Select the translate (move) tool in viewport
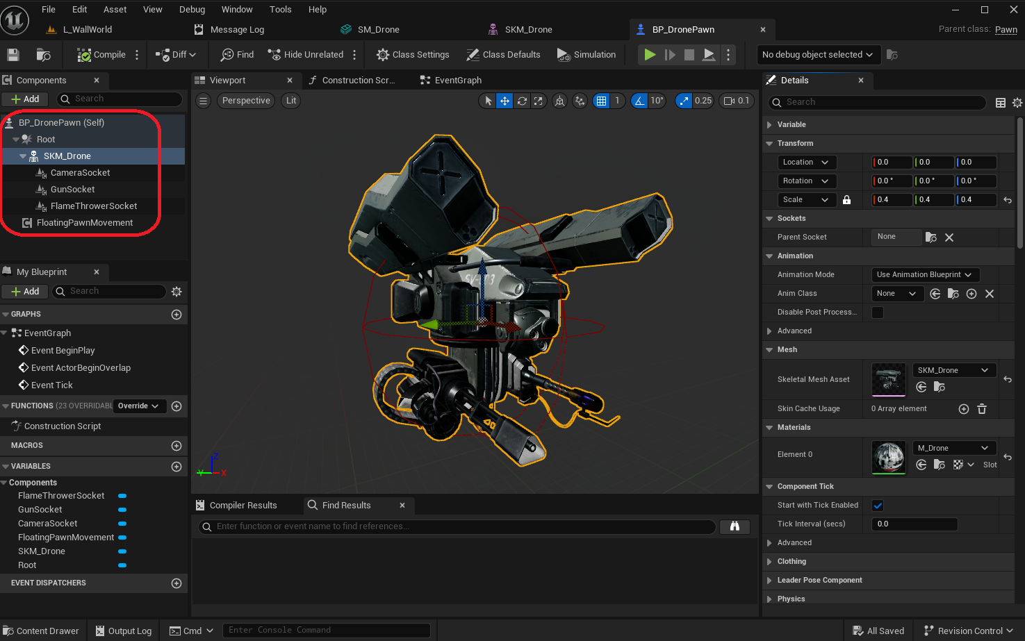The height and width of the screenshot is (641, 1025). pyautogui.click(x=505, y=101)
